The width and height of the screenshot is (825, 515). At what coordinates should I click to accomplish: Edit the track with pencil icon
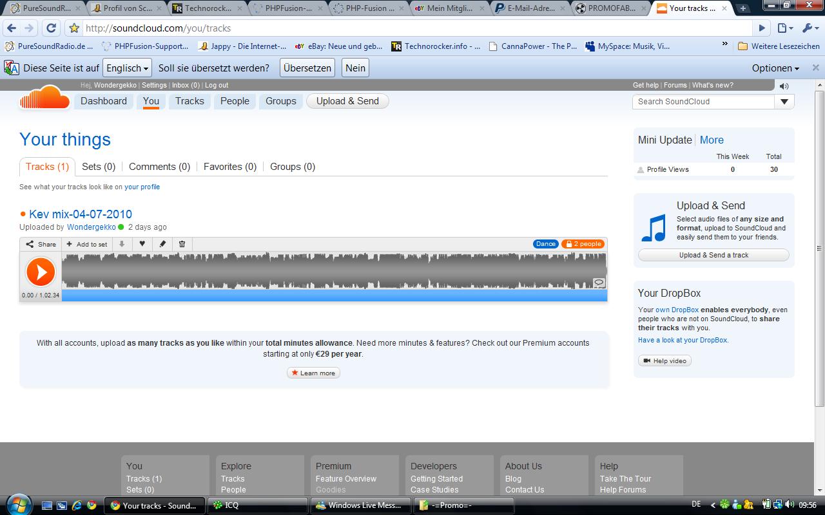point(162,244)
